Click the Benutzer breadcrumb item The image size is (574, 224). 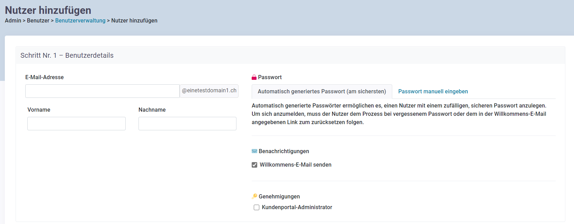[x=38, y=20]
